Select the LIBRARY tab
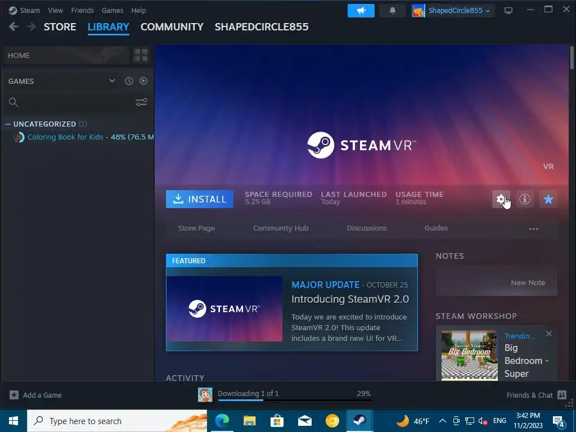Viewport: 576px width, 432px height. (x=109, y=27)
